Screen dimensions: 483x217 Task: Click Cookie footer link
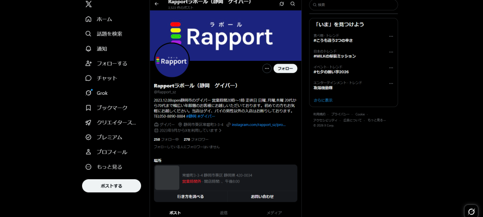coord(360,114)
